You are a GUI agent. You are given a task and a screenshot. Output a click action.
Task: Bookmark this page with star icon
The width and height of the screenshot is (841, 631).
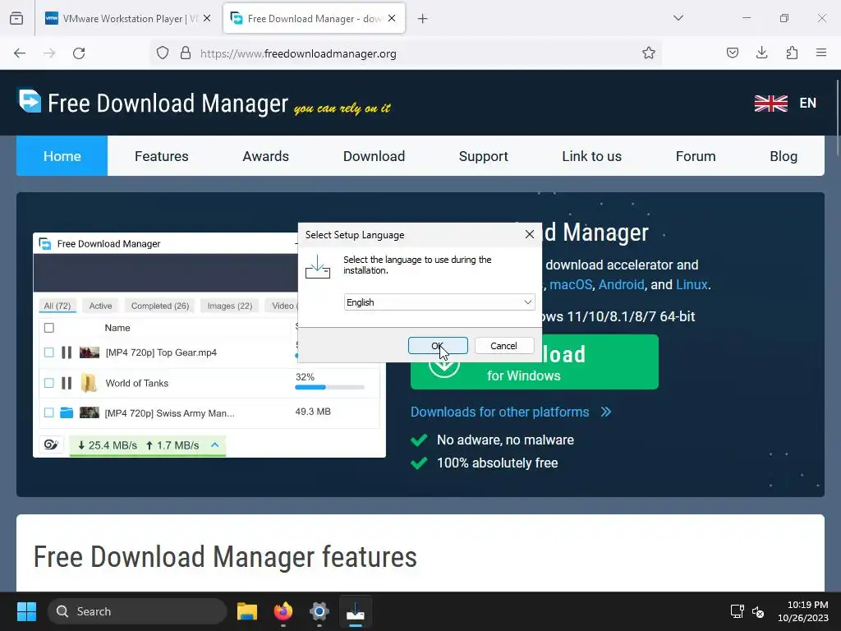pyautogui.click(x=649, y=53)
